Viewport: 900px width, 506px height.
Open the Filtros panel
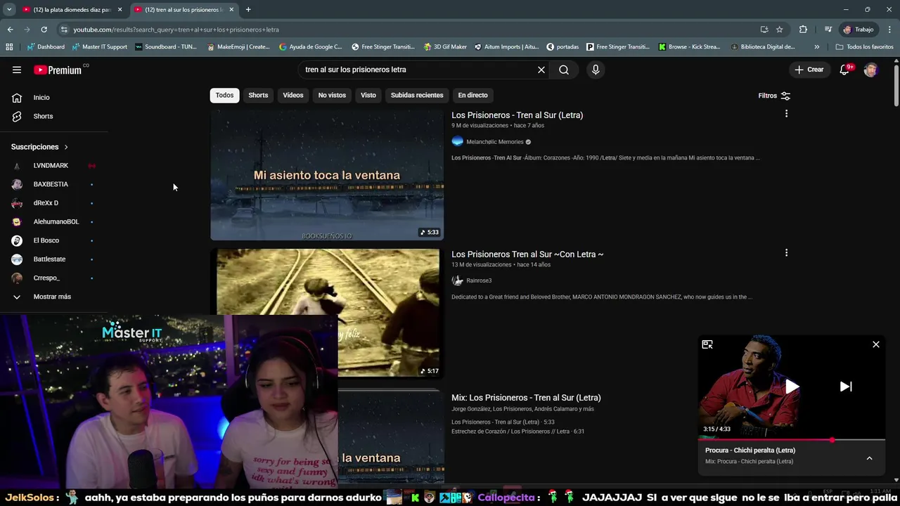coord(774,96)
